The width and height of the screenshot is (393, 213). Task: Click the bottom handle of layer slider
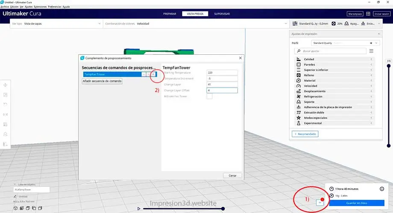pyautogui.click(x=389, y=145)
